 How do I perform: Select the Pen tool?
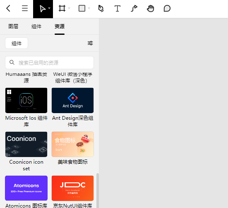pos(101,8)
